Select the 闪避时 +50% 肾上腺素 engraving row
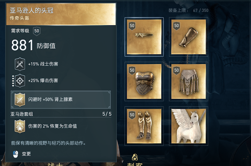The image size is (251, 166). pos(61,100)
